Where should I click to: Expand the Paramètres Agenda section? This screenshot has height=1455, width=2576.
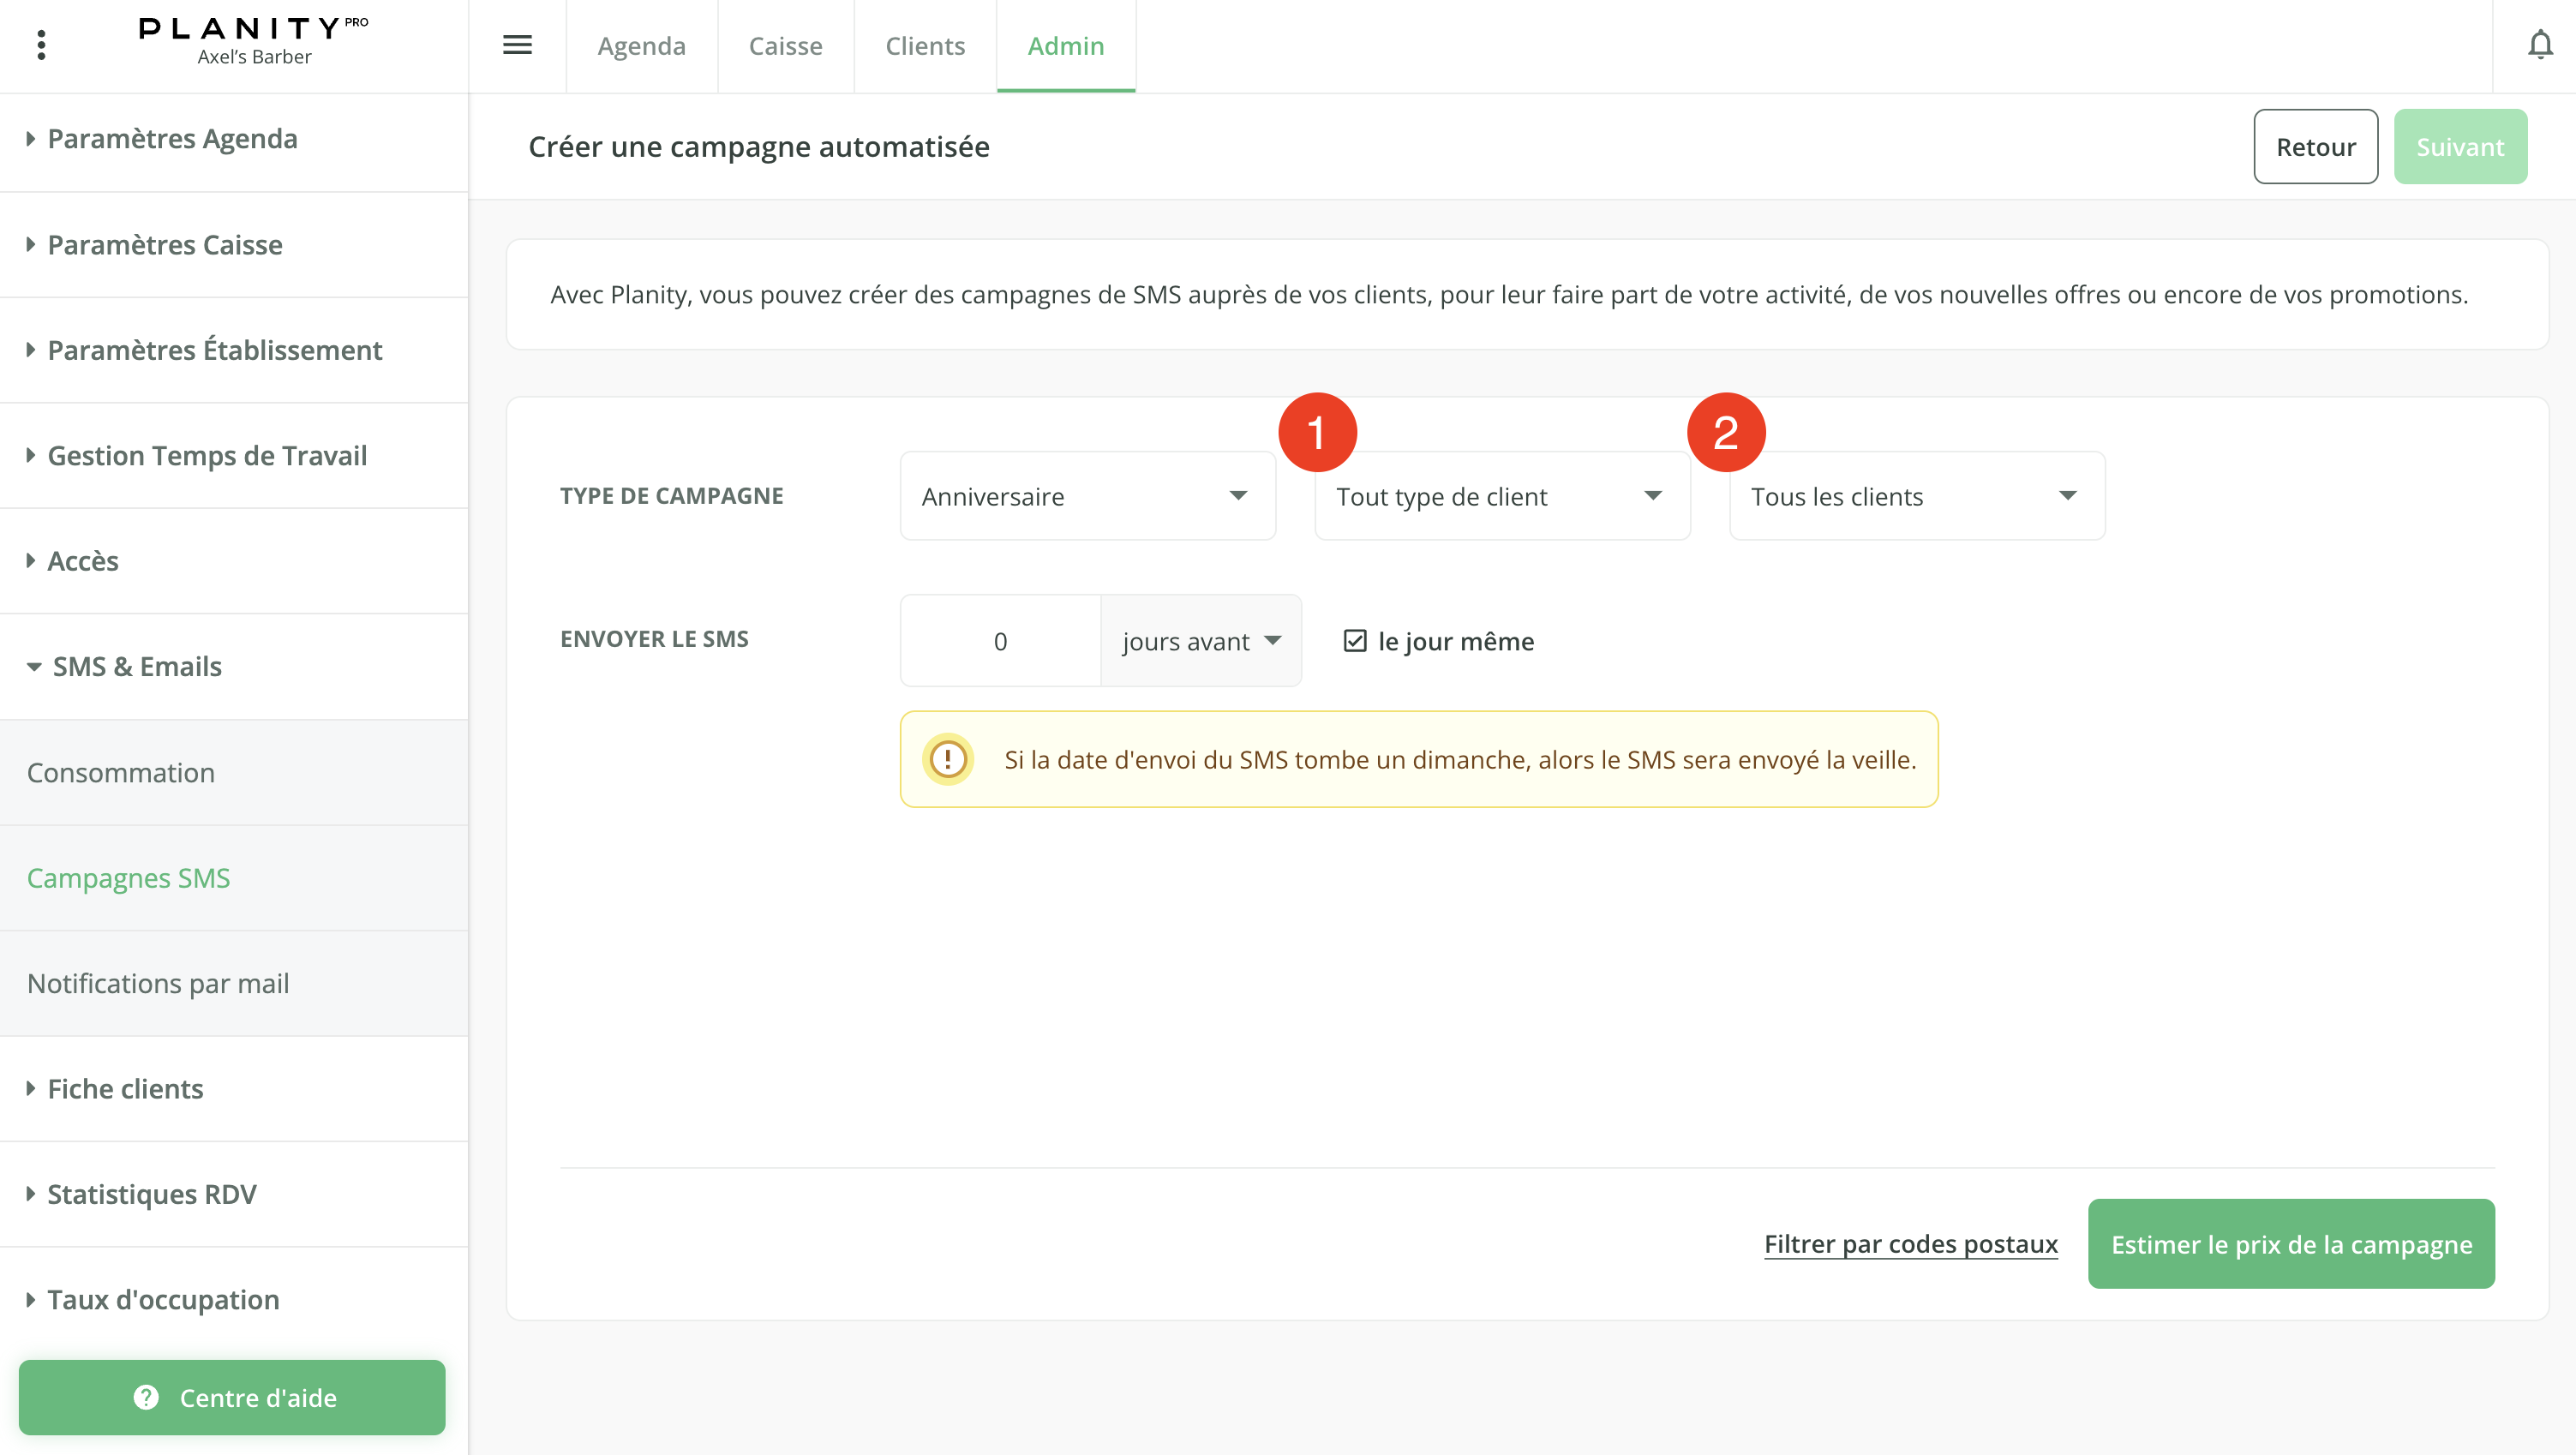coord(172,139)
